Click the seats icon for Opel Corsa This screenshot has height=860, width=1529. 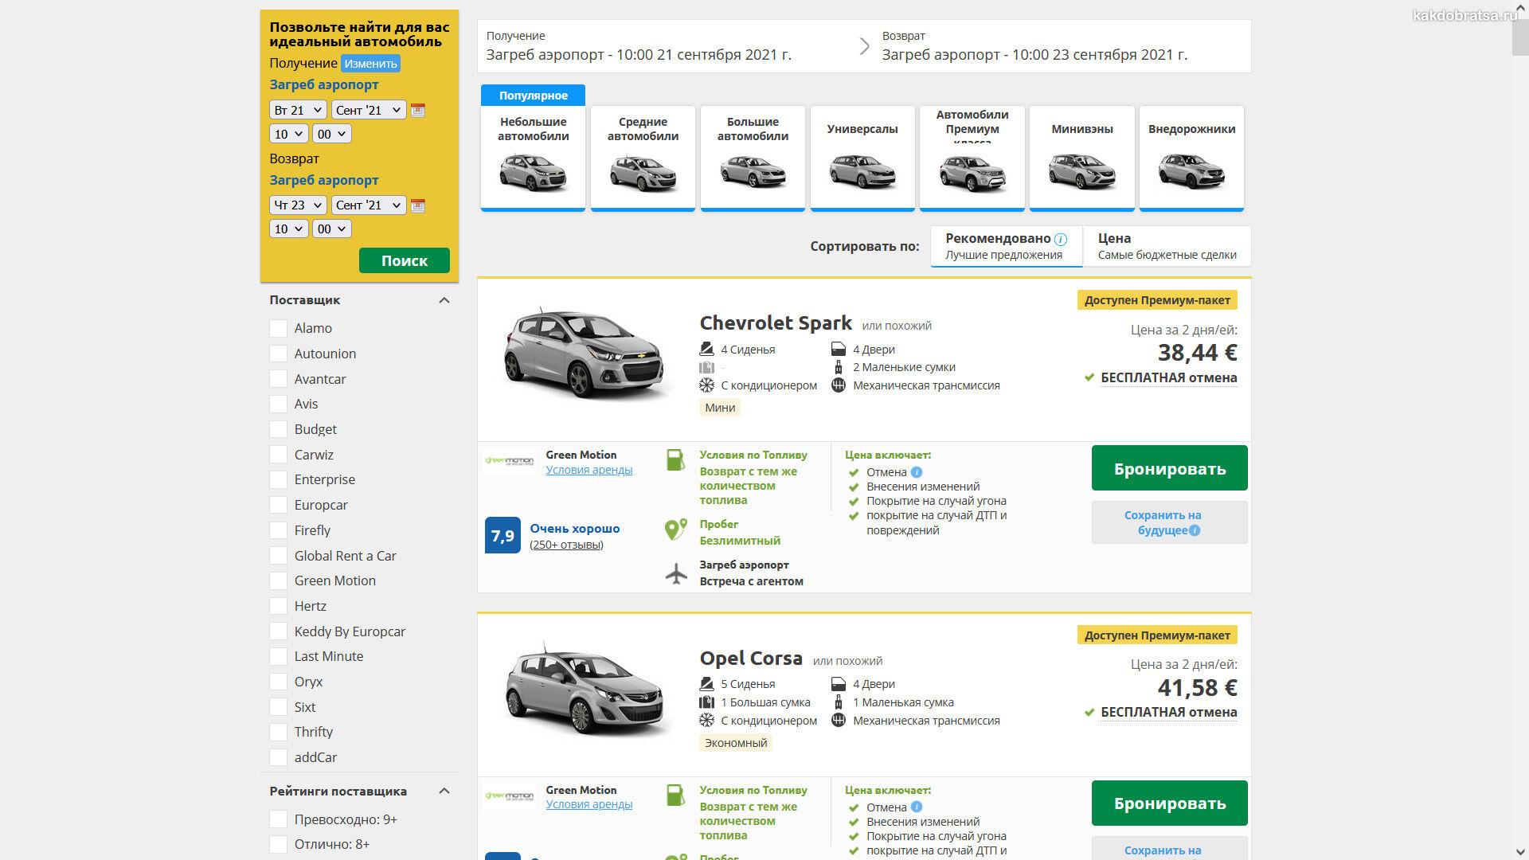(706, 684)
